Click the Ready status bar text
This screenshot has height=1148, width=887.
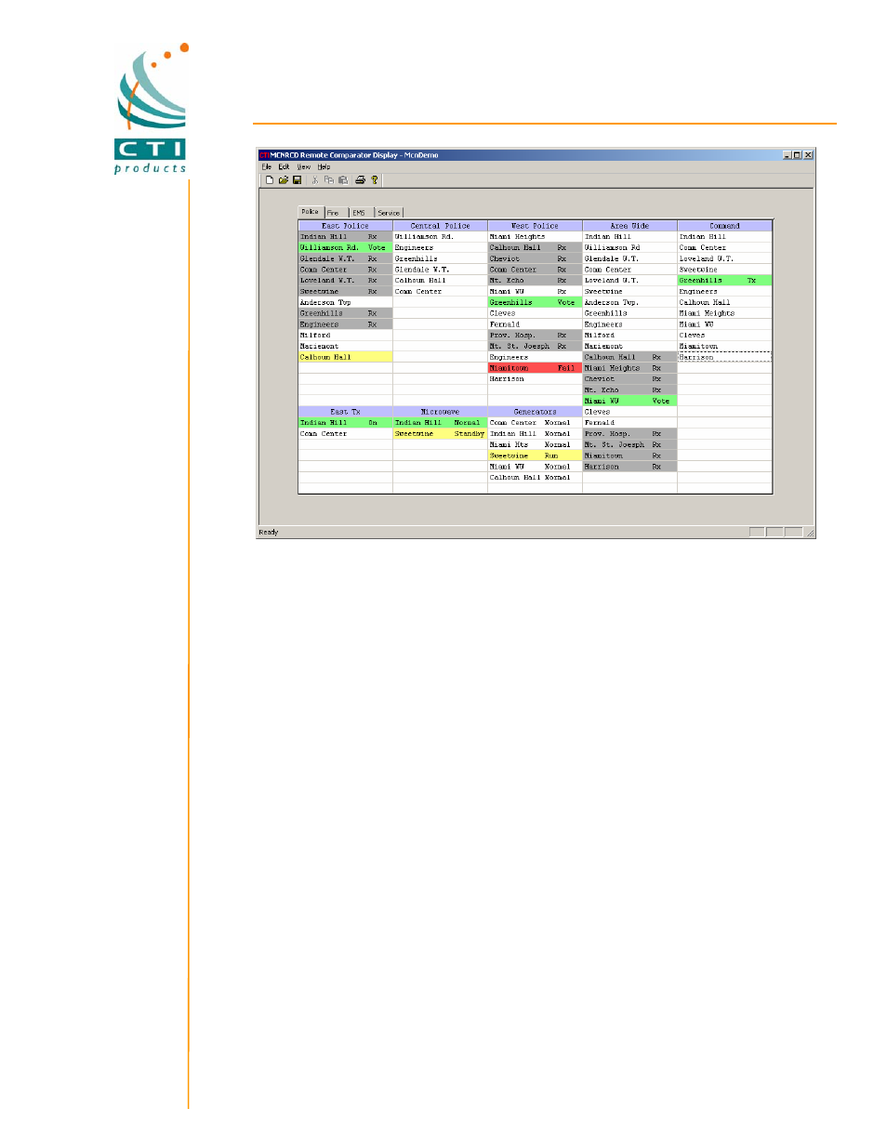tap(268, 533)
